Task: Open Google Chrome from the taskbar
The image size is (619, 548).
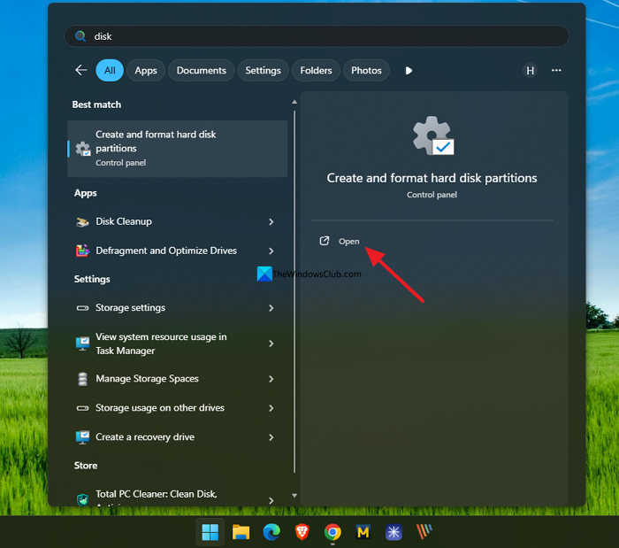Action: click(x=332, y=532)
